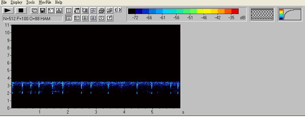The height and width of the screenshot is (125, 305).
Task: Click the curve adjustment icon next to save
Action: [x=51, y=10]
